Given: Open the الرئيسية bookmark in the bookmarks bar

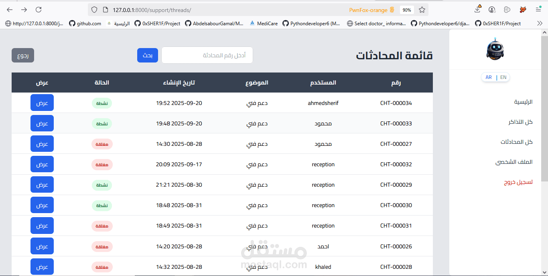Looking at the screenshot, I should tap(118, 24).
